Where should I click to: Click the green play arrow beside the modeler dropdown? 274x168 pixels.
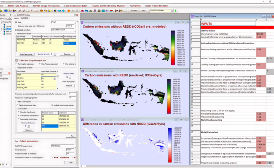point(176,10)
